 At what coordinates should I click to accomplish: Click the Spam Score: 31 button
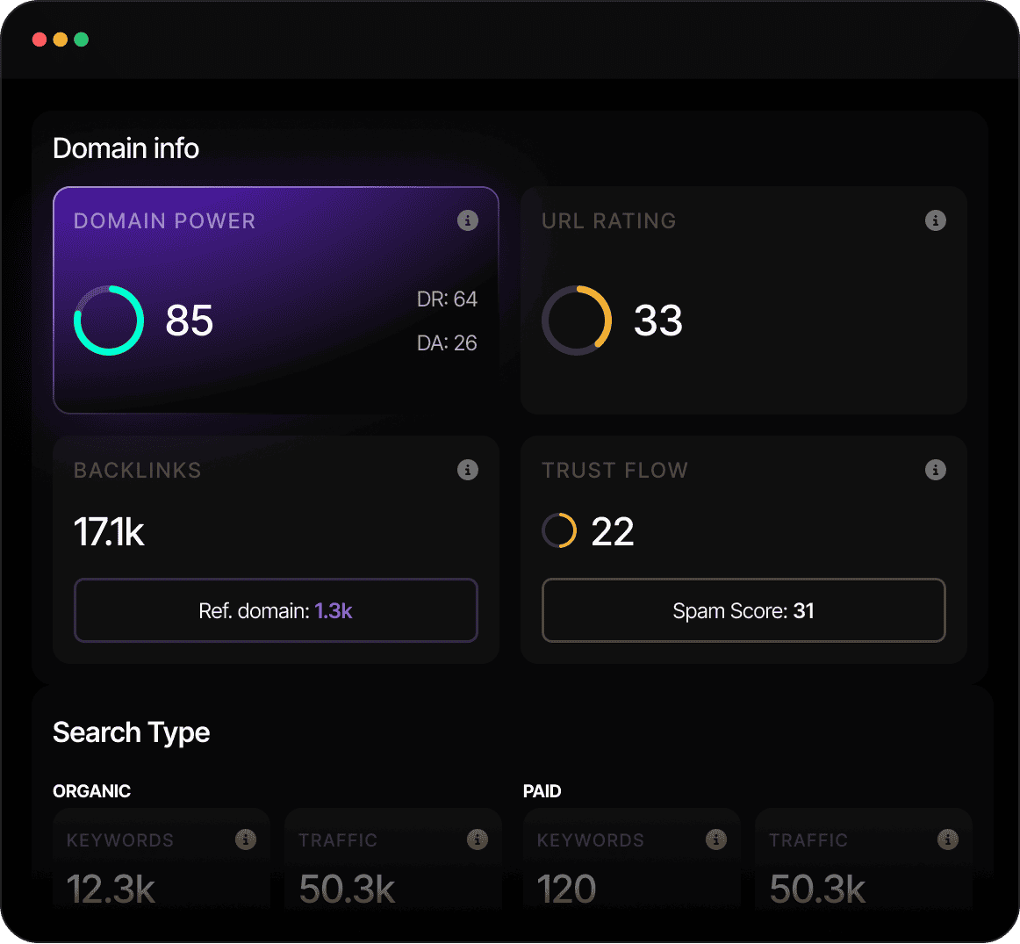[743, 610]
